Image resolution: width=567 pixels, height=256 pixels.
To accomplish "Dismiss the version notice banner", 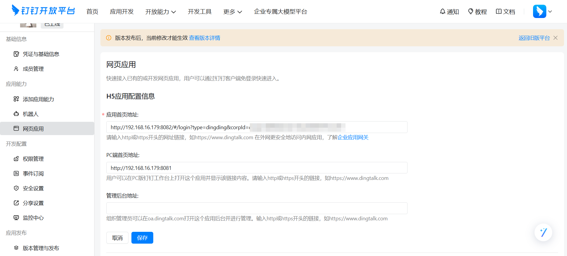I will [555, 38].
